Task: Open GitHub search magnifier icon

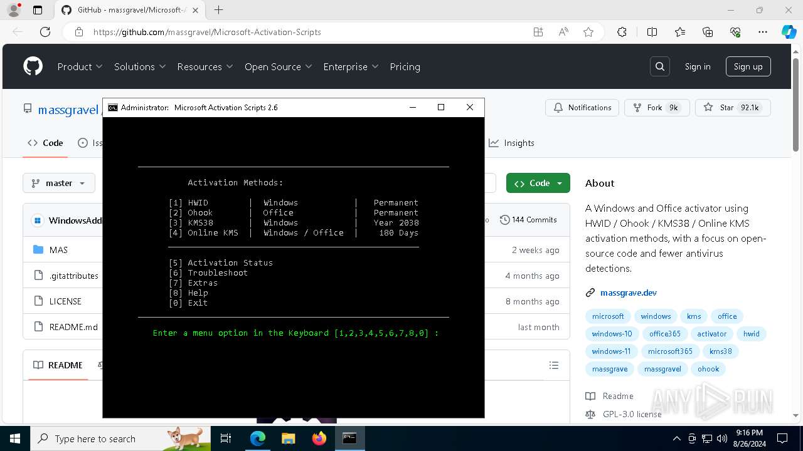Action: (660, 66)
